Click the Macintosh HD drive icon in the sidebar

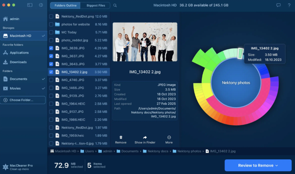point(5,36)
